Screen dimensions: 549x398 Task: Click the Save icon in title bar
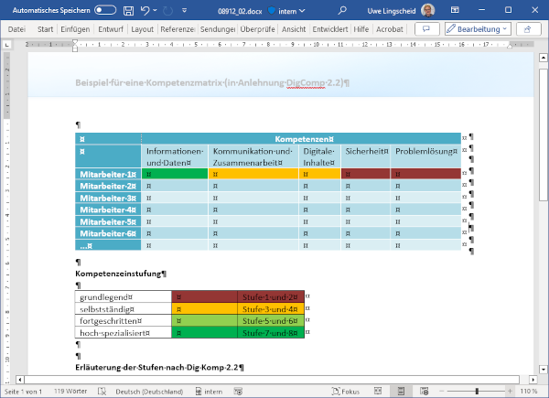(x=128, y=10)
